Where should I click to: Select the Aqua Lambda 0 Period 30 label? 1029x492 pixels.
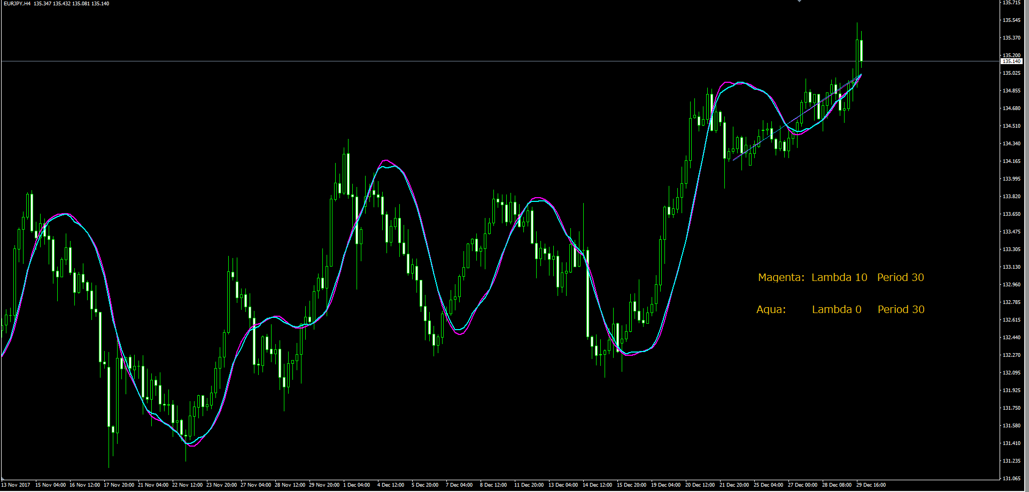[840, 309]
